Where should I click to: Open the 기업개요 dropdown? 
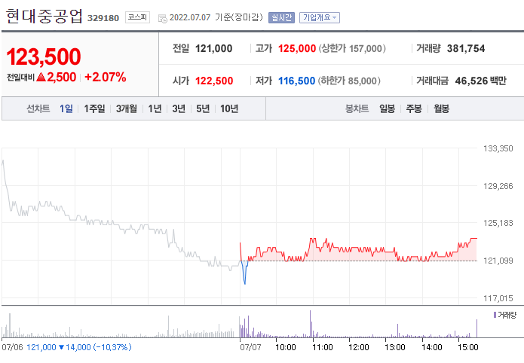[x=320, y=17]
